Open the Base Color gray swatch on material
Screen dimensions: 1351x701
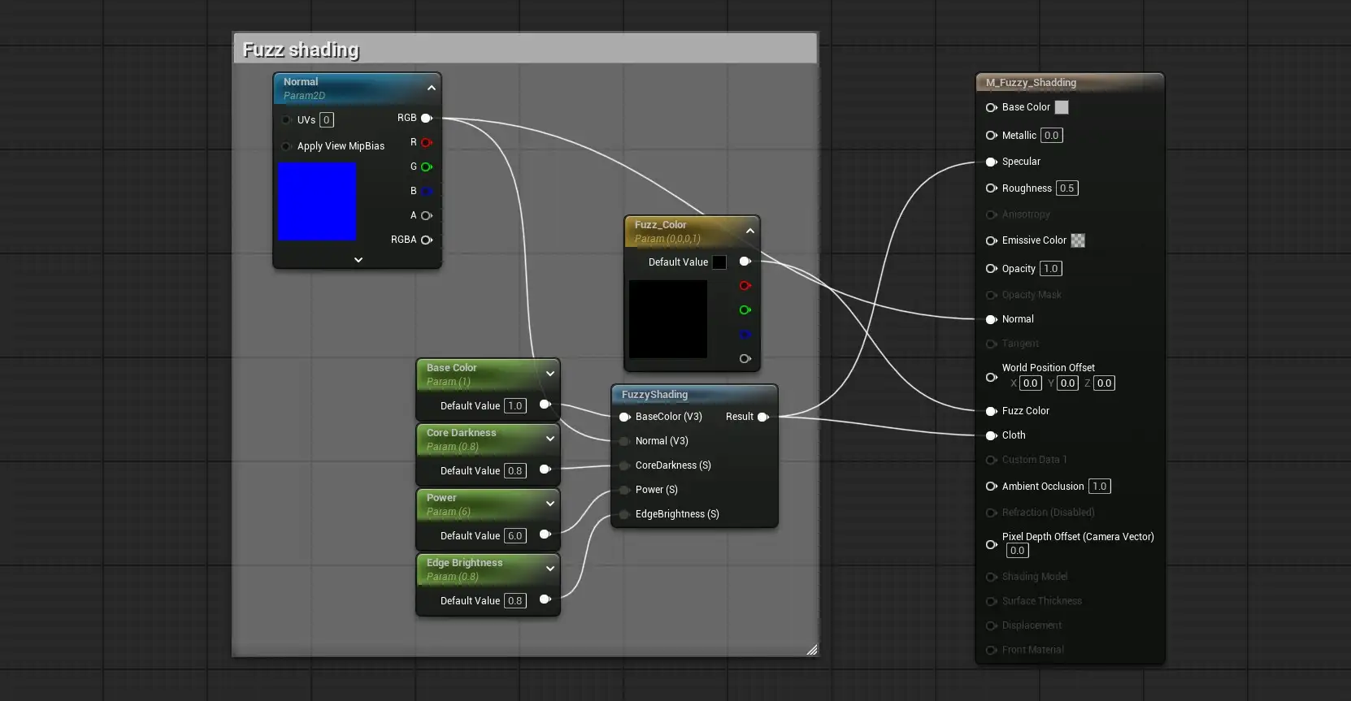1062,107
